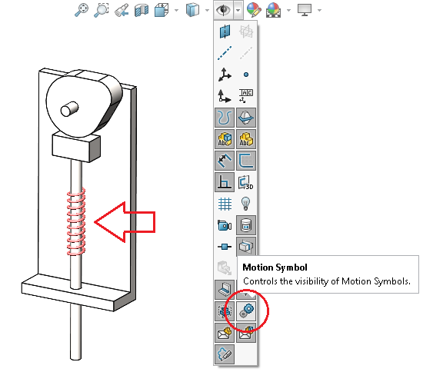Toggle Motion Symbol gears icon
Image resolution: width=433 pixels, height=382 pixels.
pyautogui.click(x=246, y=311)
